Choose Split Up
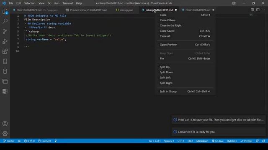This screenshot has height=150, width=268. (x=185, y=67)
